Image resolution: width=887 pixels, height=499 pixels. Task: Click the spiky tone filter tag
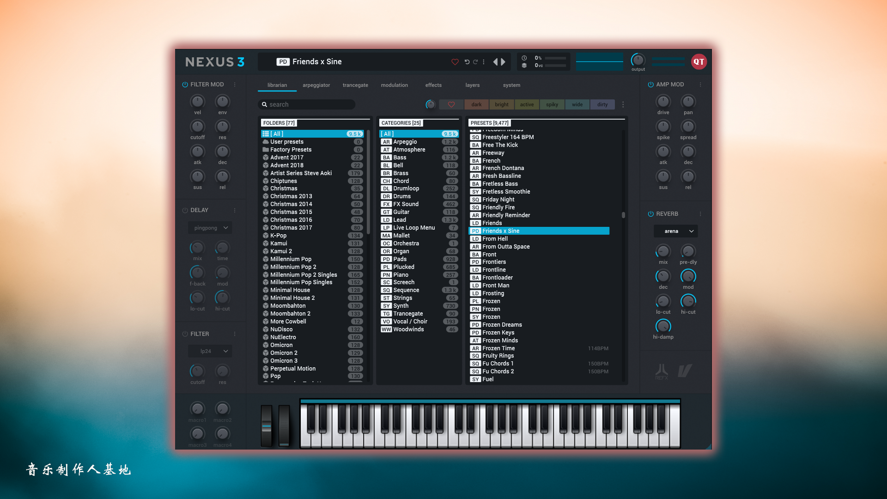[x=551, y=104]
